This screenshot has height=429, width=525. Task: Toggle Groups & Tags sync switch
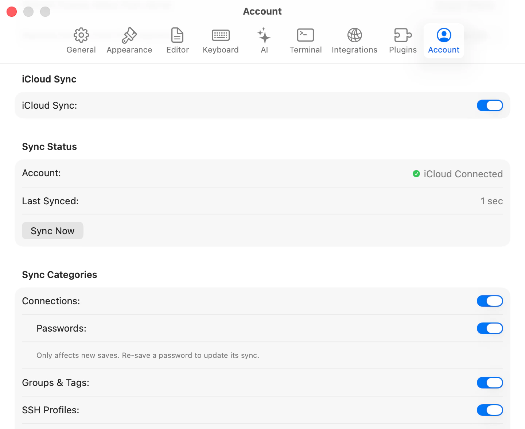[x=490, y=383]
